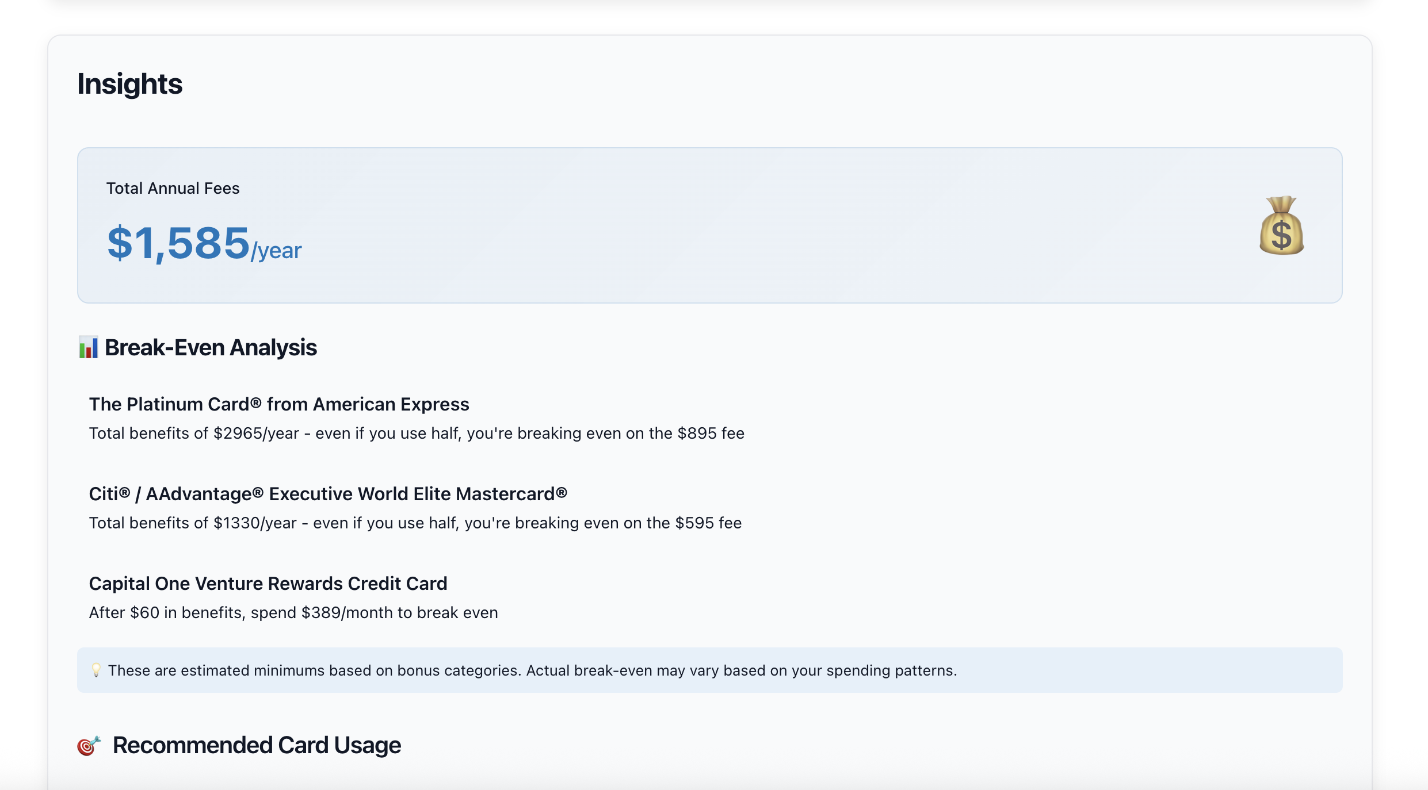Click the lightbulb icon in the tip banner
The width and height of the screenshot is (1428, 790).
(x=96, y=670)
